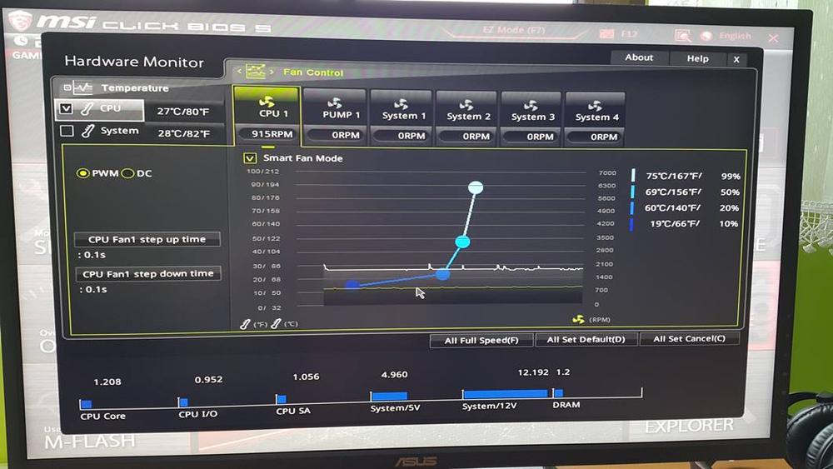
Task: Open the System 4 fan icon
Action: [x=595, y=106]
